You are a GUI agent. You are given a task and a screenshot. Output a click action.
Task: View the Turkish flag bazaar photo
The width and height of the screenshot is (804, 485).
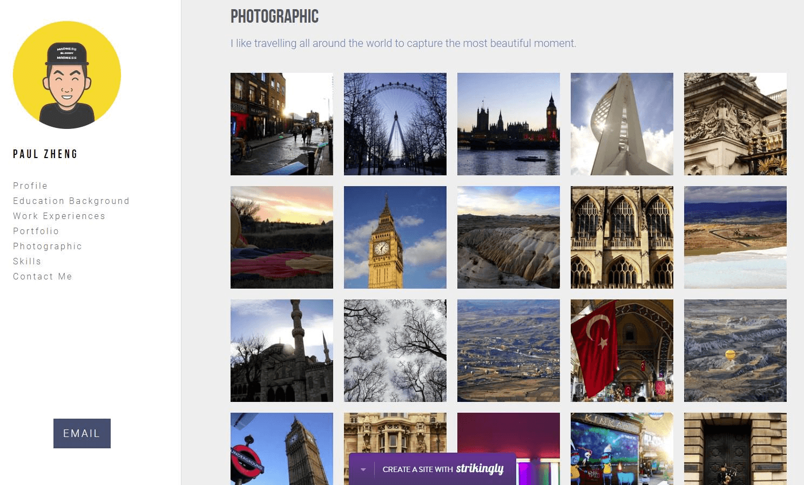pyautogui.click(x=622, y=351)
